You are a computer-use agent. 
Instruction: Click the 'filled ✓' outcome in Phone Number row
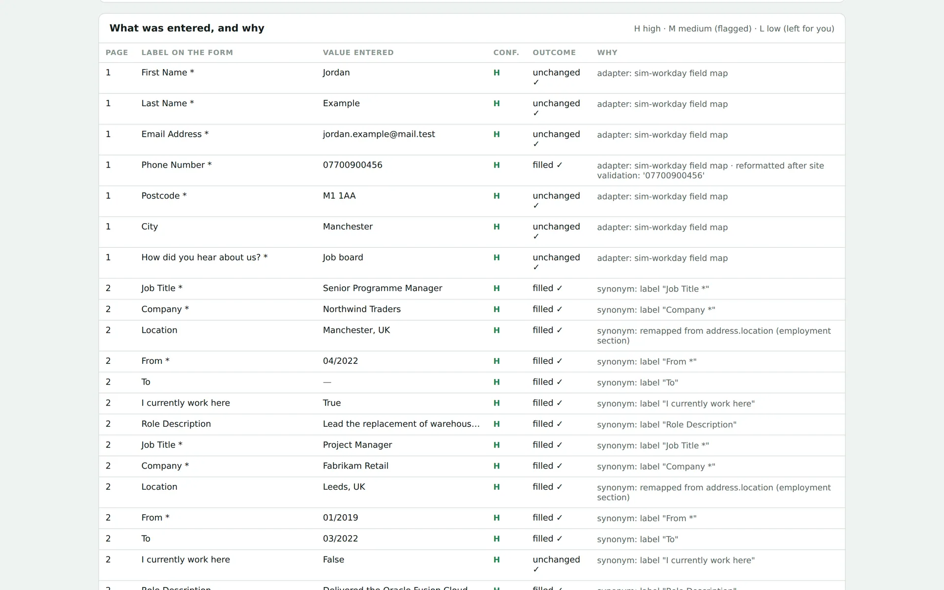547,165
